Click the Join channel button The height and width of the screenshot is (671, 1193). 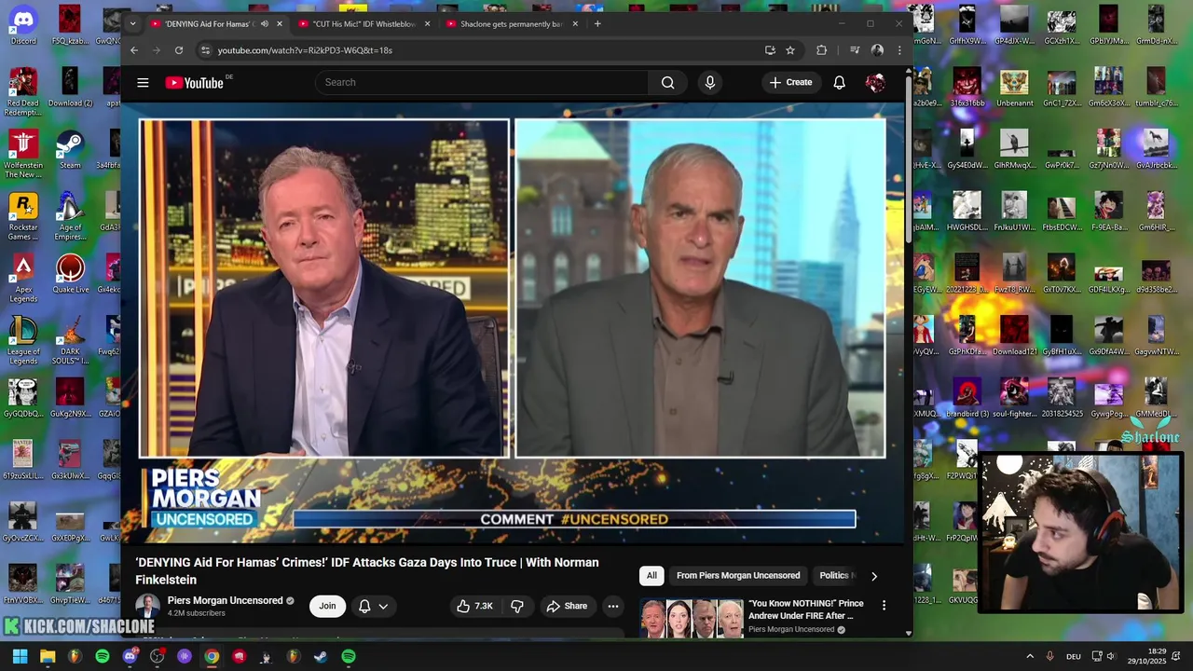(327, 606)
